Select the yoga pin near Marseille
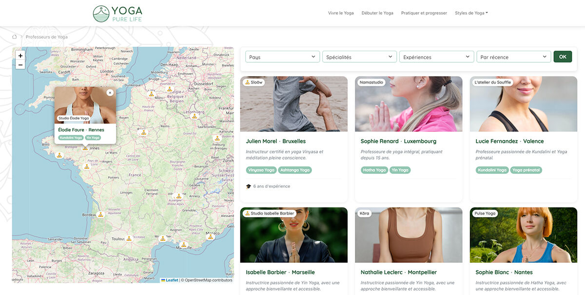 183,244
